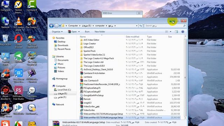Launch Free Alarm Clock shortcut

[32, 93]
